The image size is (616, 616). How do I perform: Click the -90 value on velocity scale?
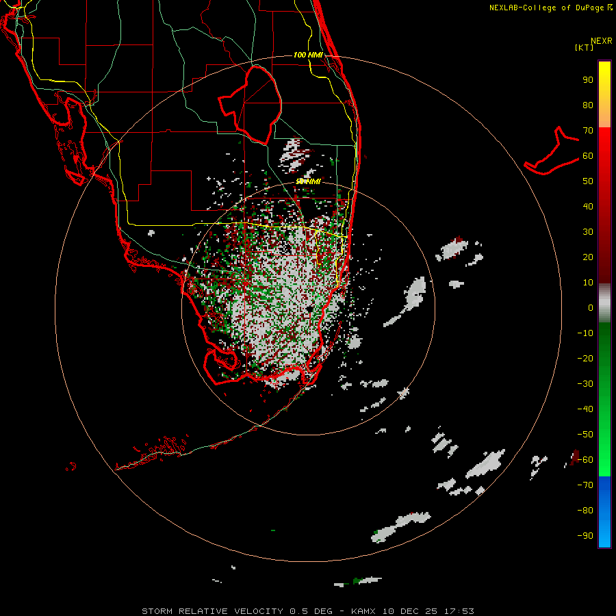tap(585, 536)
